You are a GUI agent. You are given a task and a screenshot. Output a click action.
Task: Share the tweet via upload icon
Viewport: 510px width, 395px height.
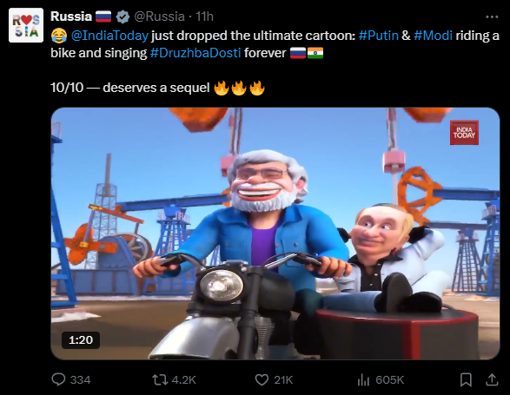(492, 379)
